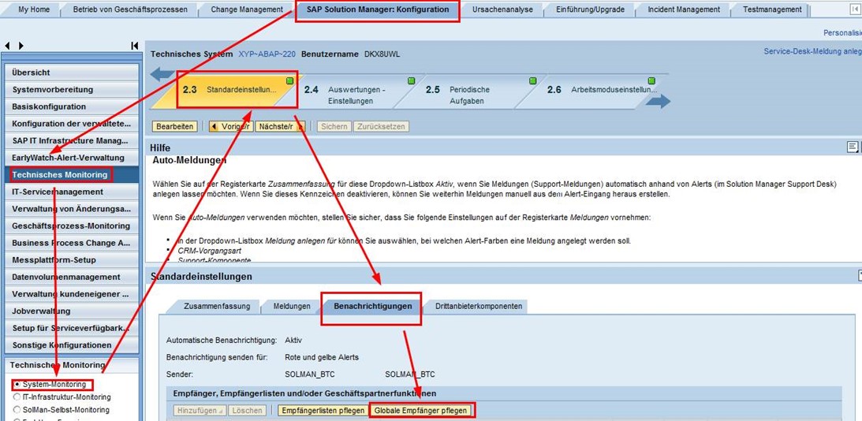Image resolution: width=862 pixels, height=421 pixels.
Task: Open the My Home tab
Action: coord(32,9)
